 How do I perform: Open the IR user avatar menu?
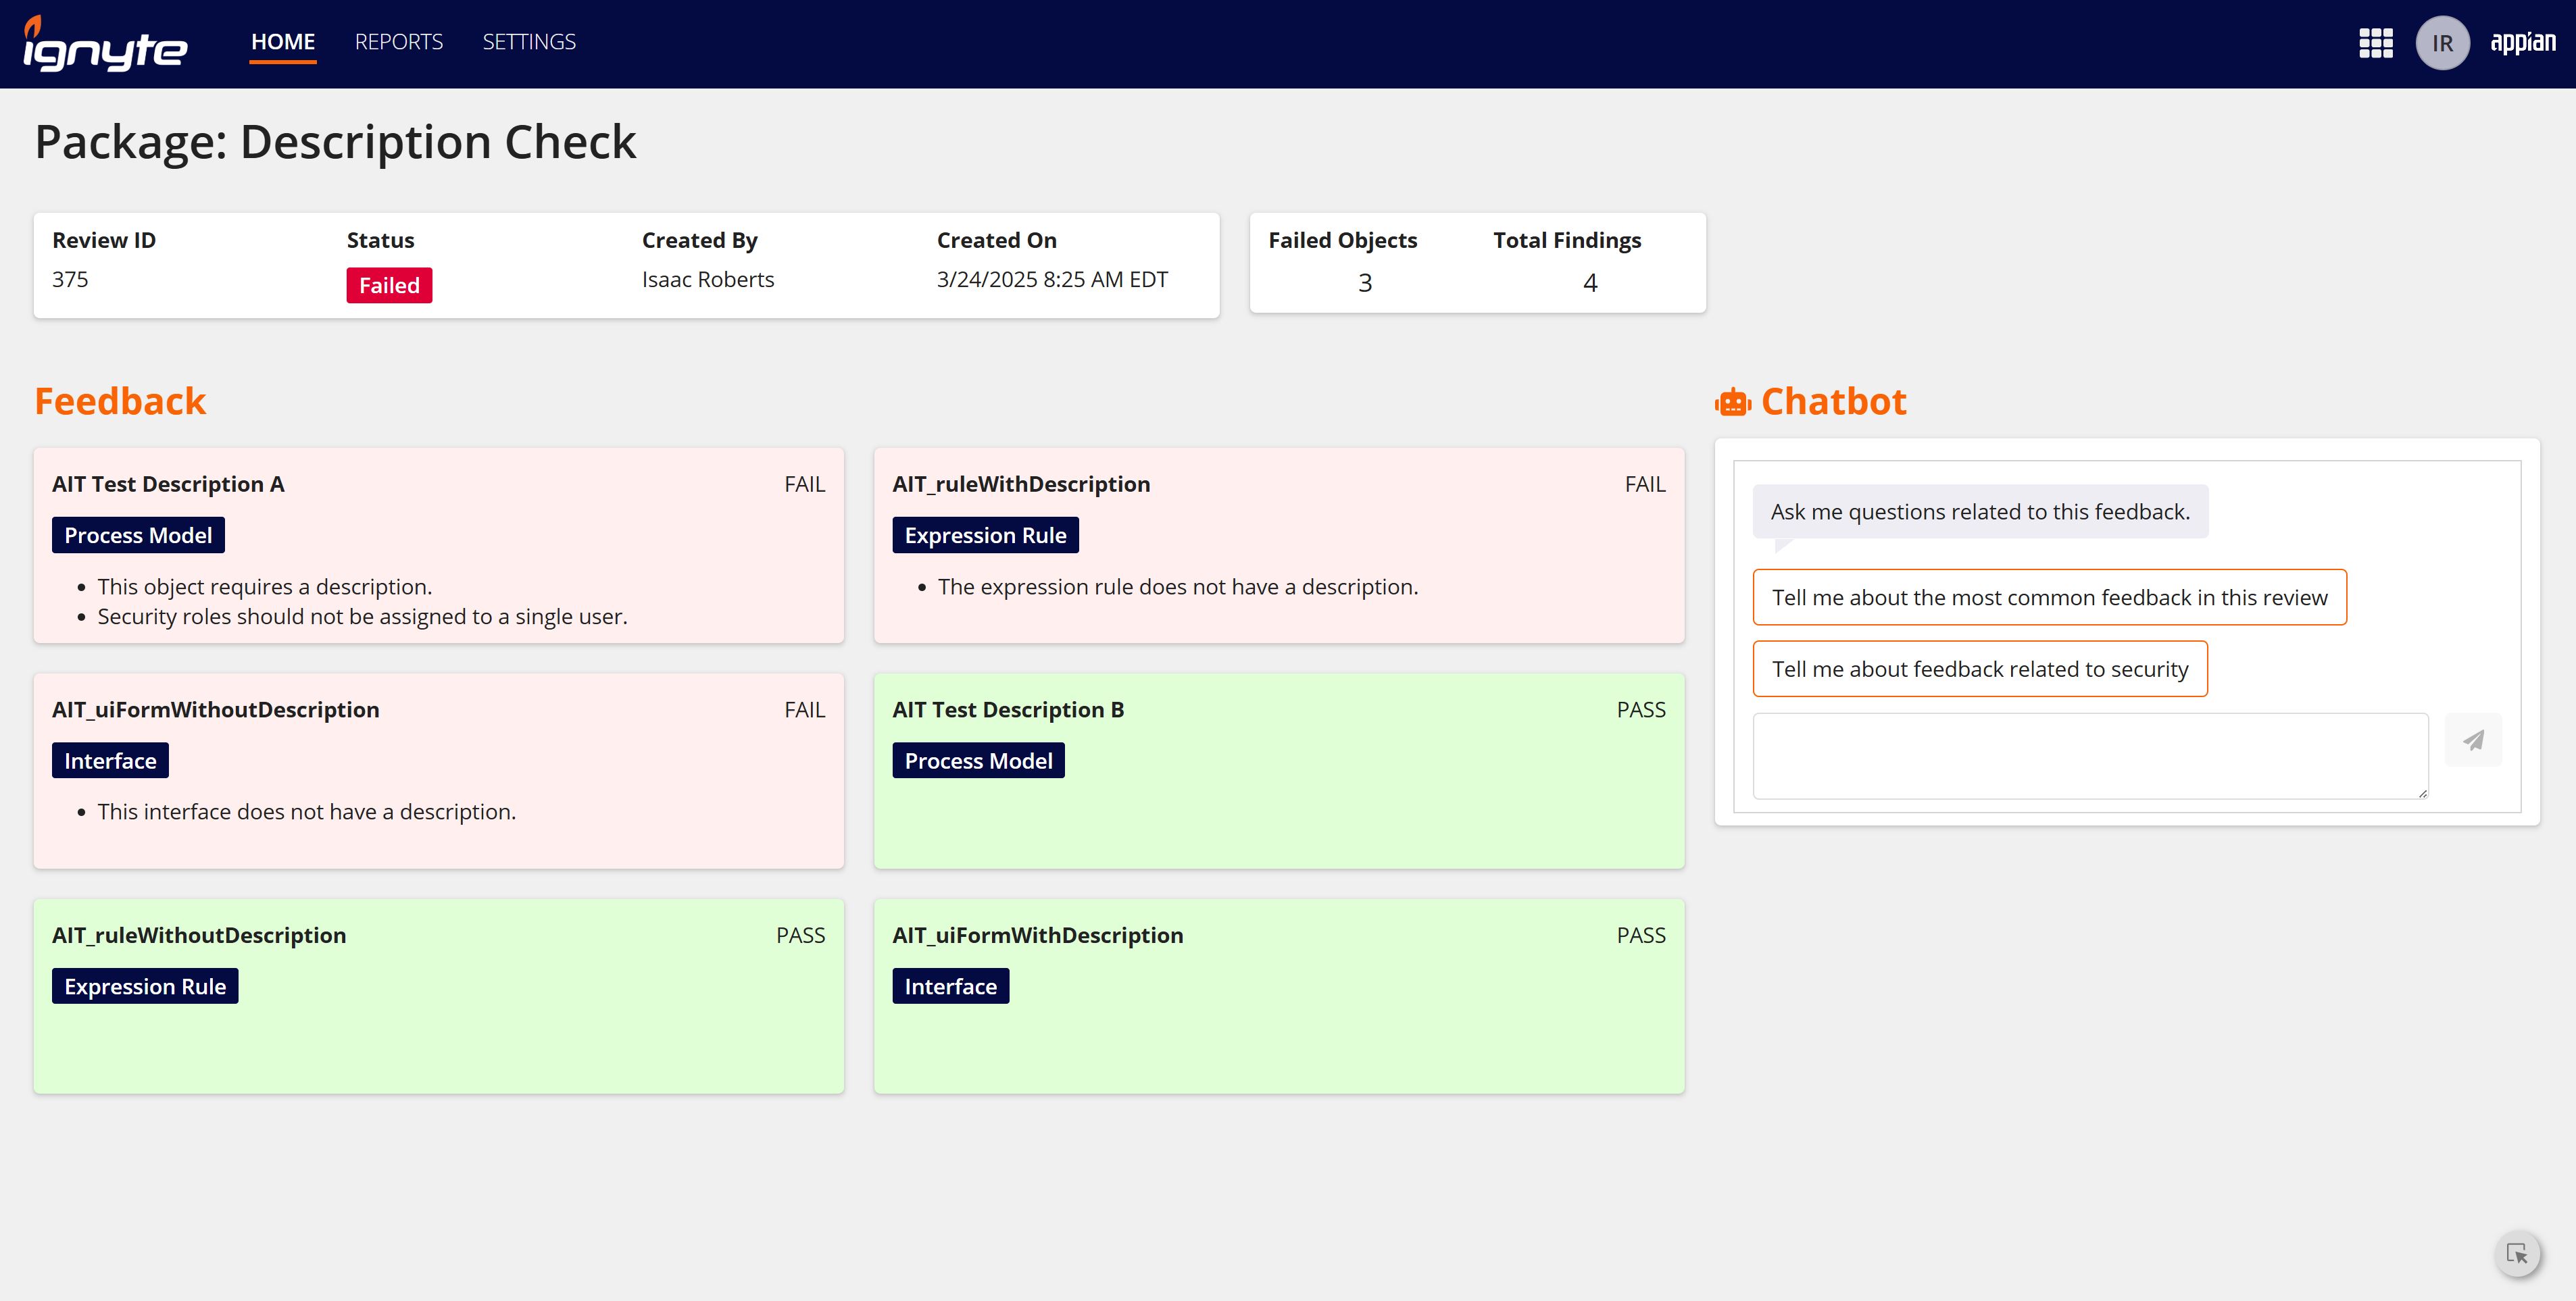2442,43
